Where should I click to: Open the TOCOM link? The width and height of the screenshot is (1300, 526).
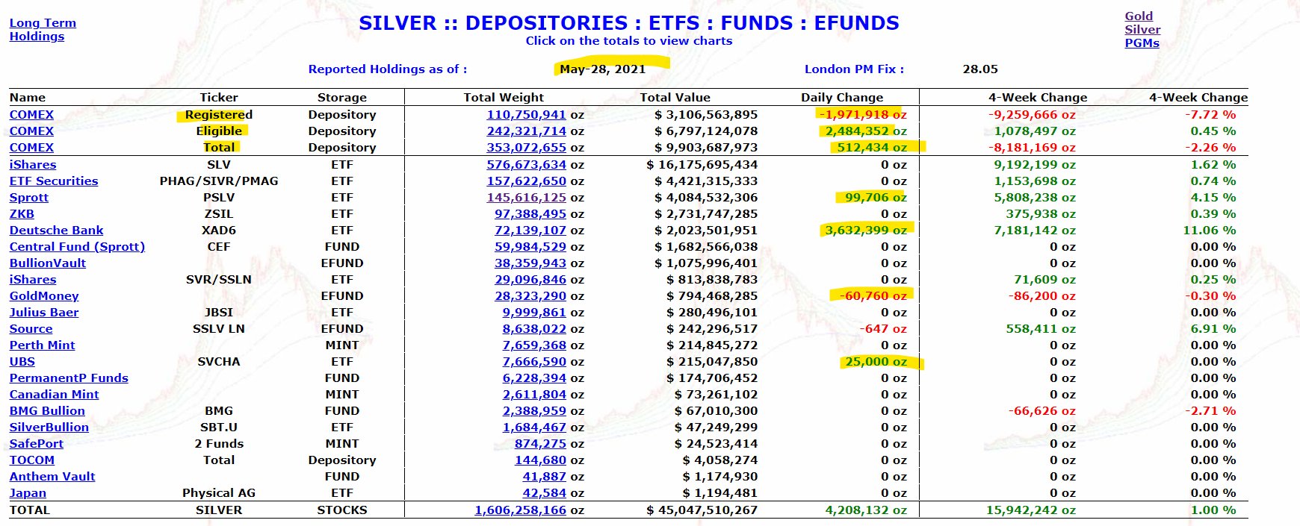(x=32, y=460)
